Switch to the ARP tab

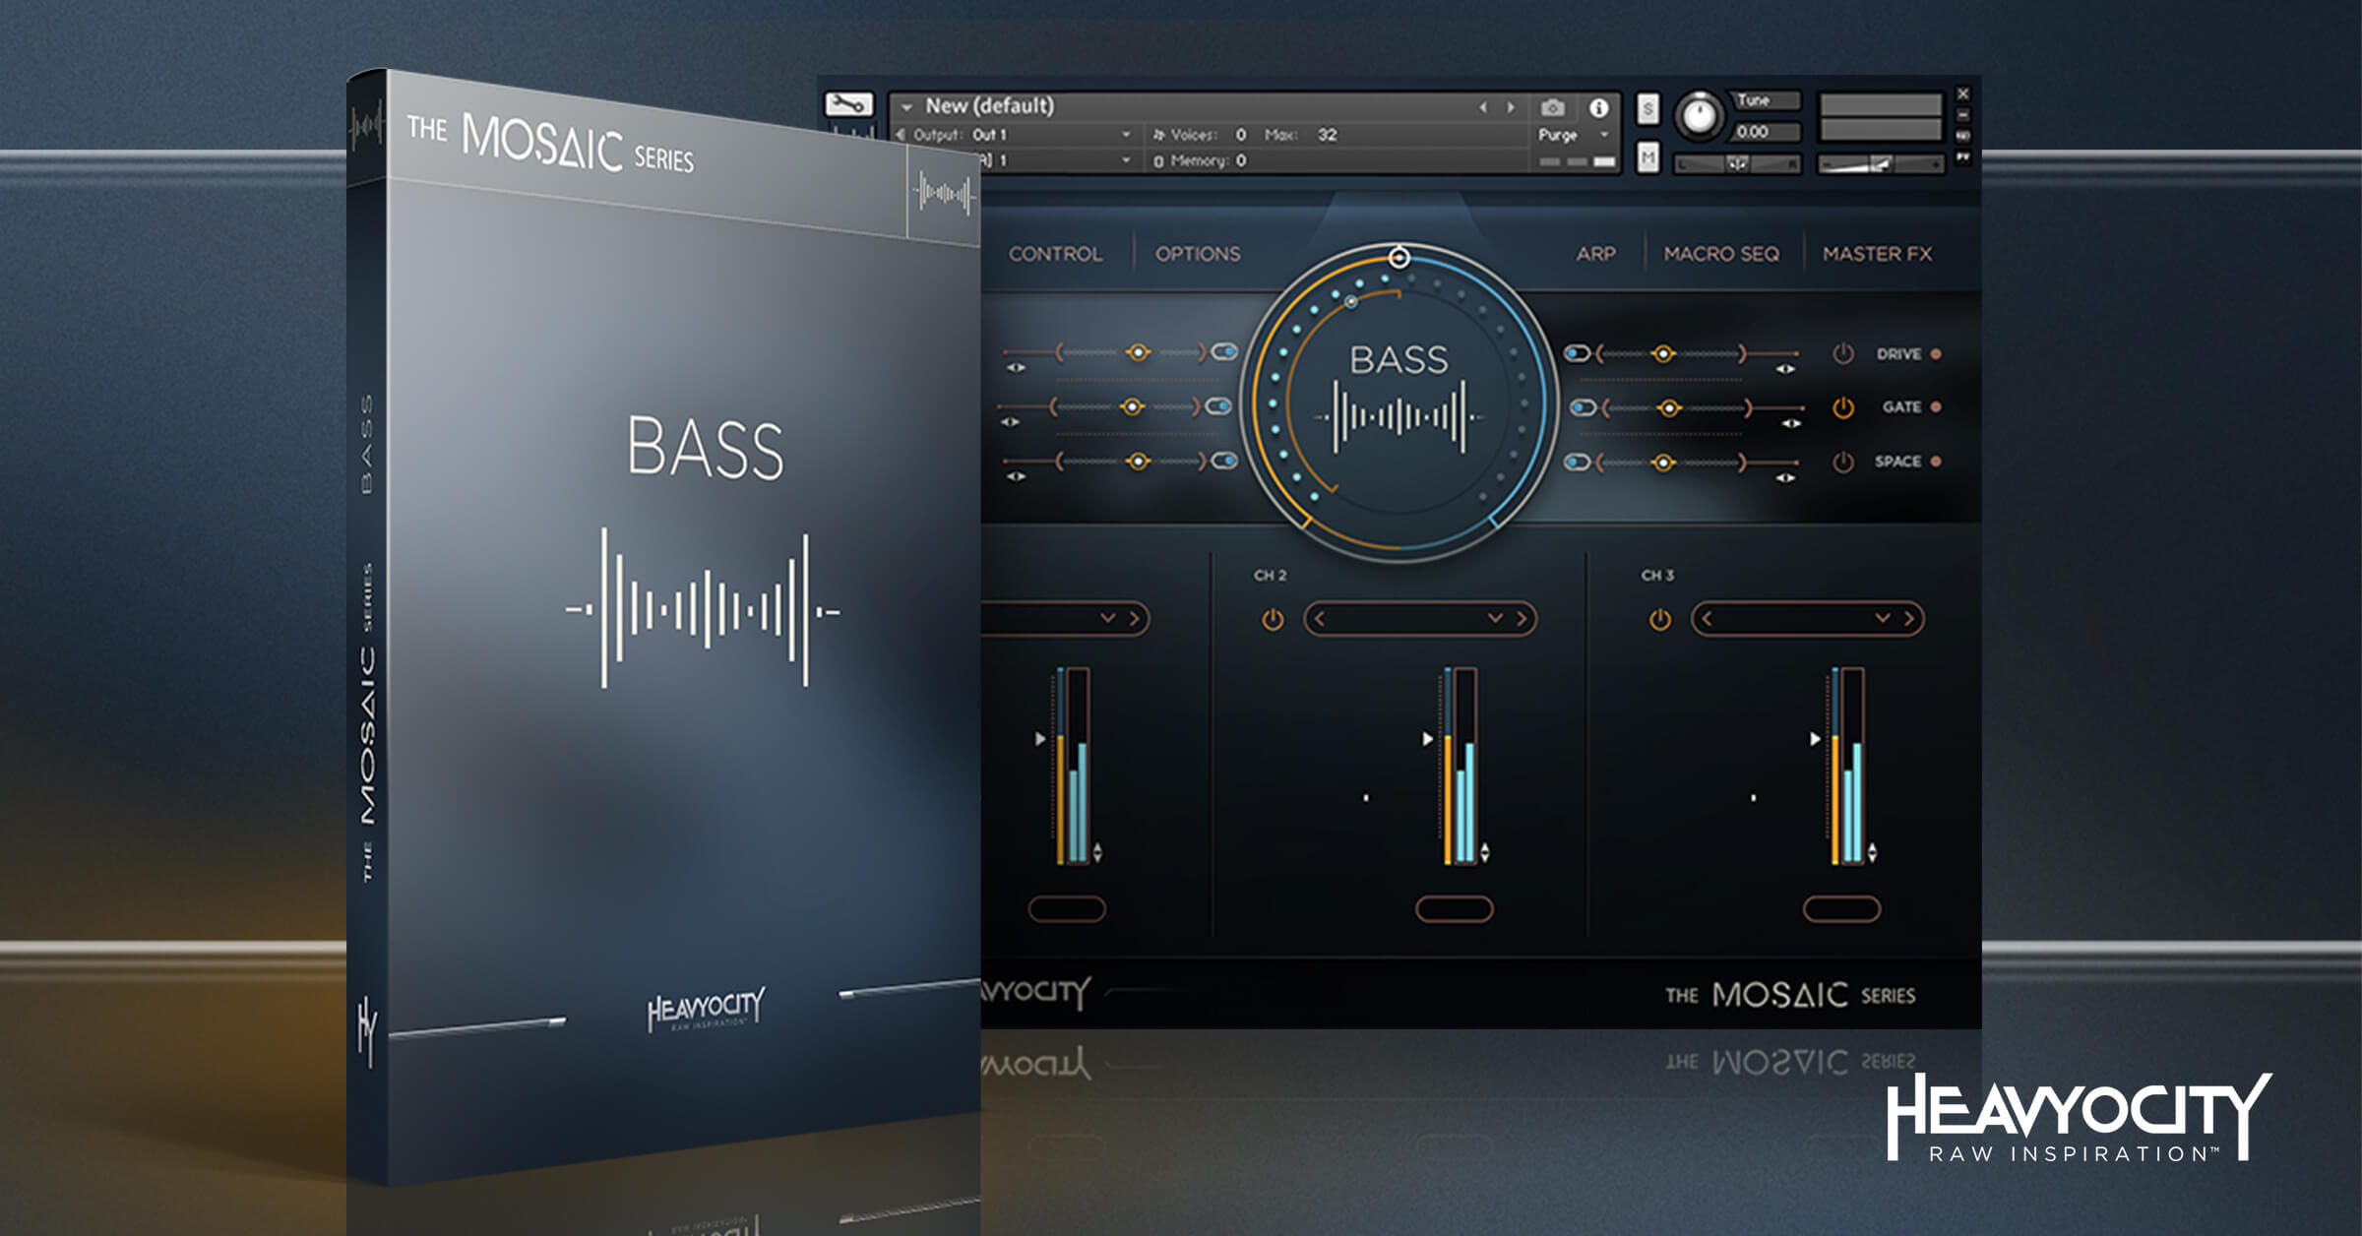point(1595,254)
